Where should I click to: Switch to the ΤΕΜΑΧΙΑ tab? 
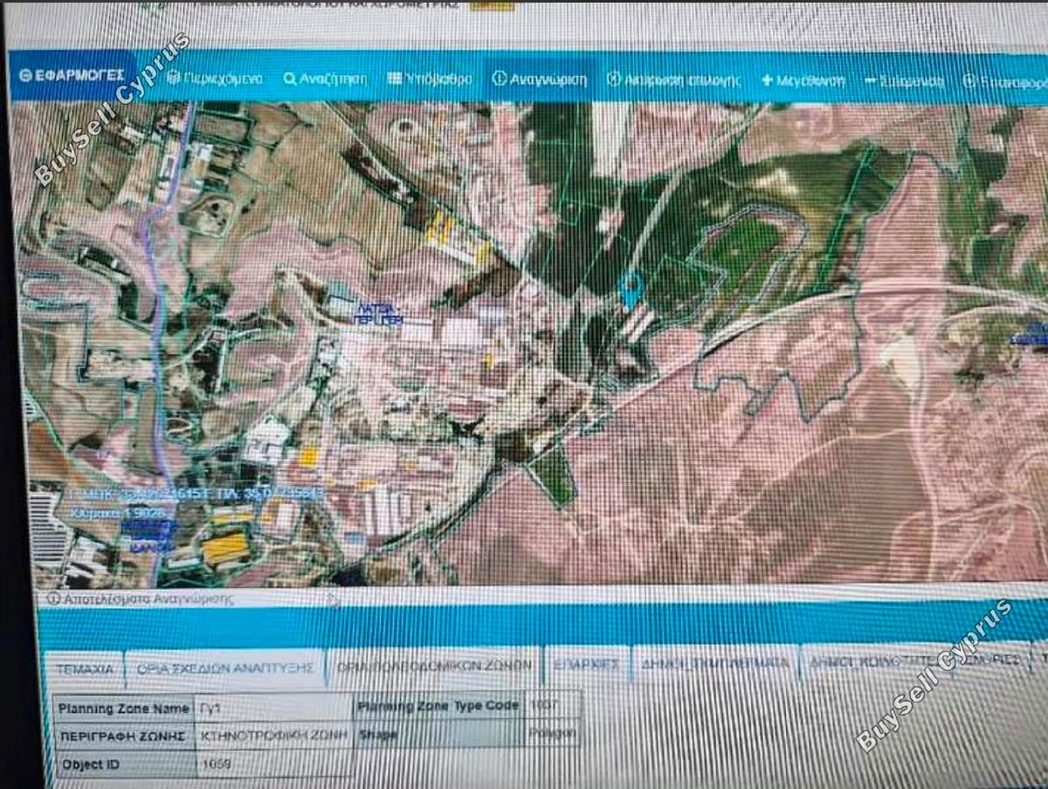click(x=85, y=668)
